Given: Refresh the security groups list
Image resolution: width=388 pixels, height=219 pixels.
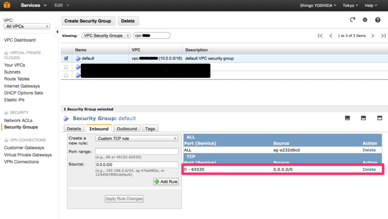Looking at the screenshot, I should (353, 20).
